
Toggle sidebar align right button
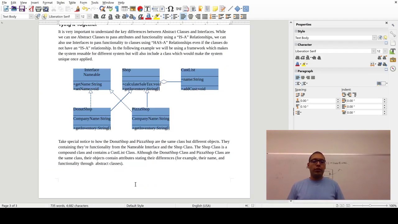click(x=308, y=77)
